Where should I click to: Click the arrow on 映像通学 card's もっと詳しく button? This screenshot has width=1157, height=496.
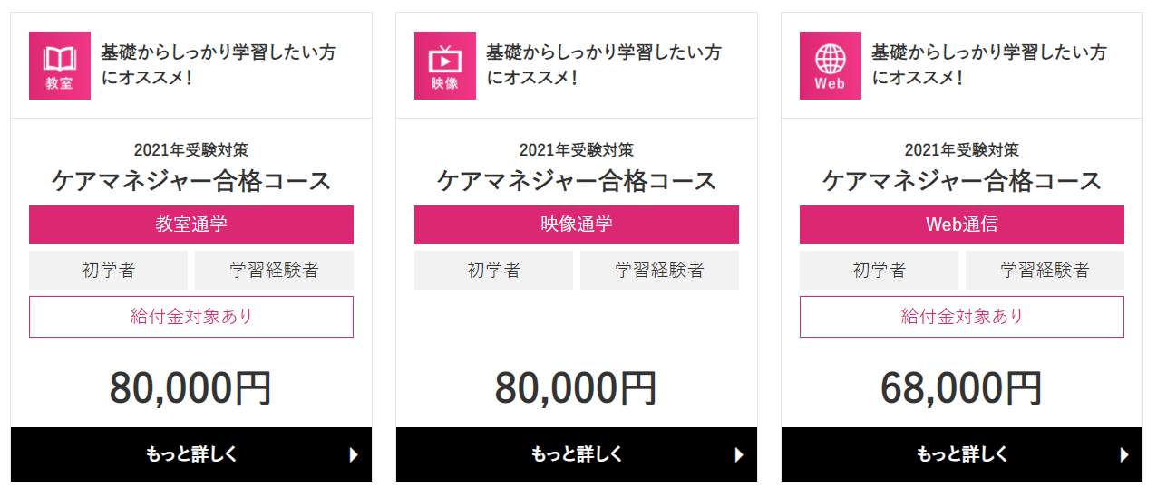740,454
